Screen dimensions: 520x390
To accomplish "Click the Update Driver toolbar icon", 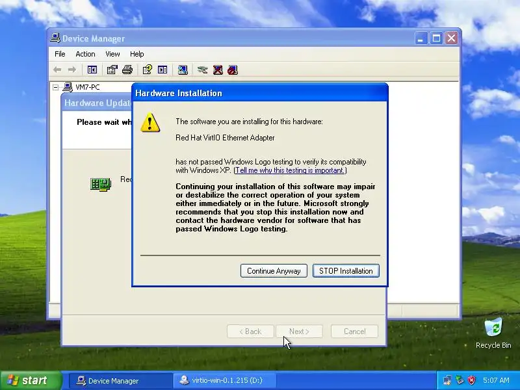I will click(202, 70).
